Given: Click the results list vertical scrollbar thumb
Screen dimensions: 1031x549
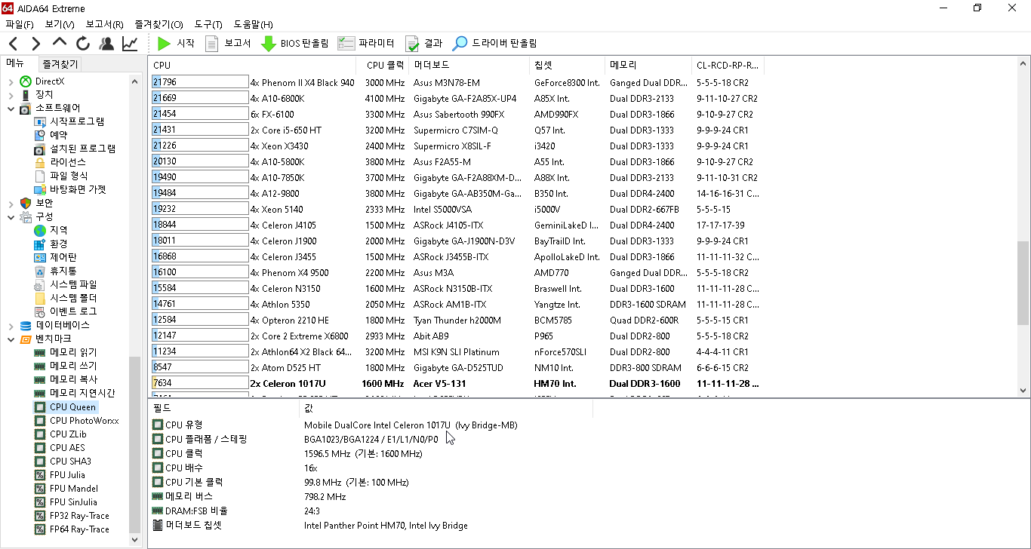Looking at the screenshot, I should coord(1023,283).
